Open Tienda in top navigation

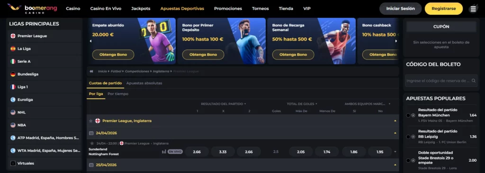[x=286, y=9]
